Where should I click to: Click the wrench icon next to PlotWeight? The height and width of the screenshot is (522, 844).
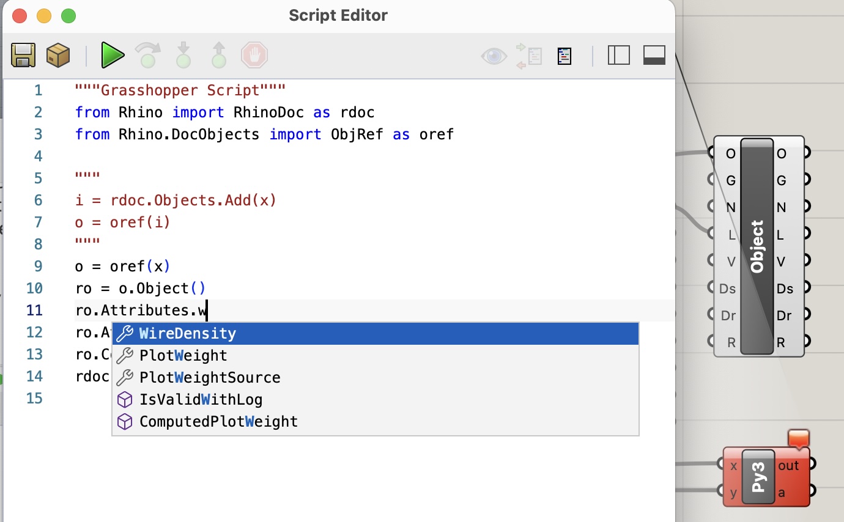(x=125, y=355)
